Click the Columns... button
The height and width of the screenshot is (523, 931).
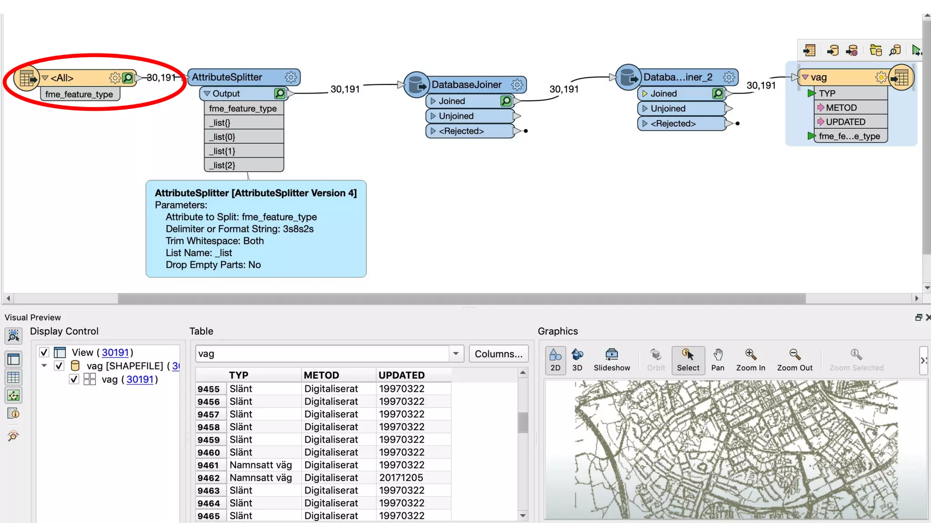coord(498,354)
